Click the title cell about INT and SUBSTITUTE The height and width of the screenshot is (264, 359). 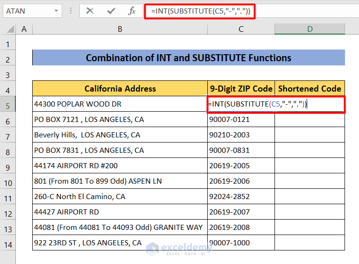[189, 58]
